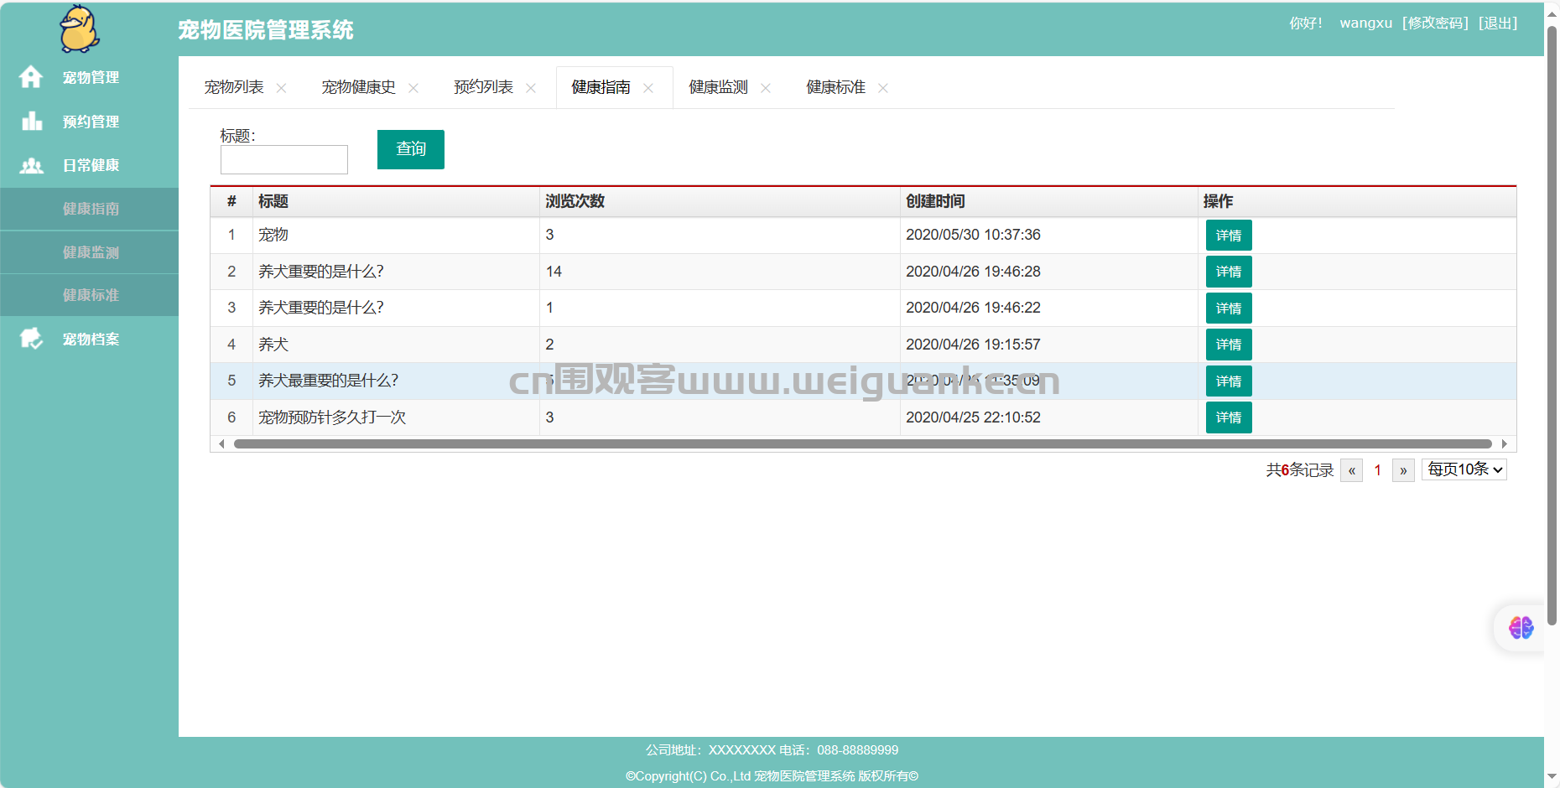Image resolution: width=1560 pixels, height=788 pixels.
Task: Close the 预约列表 tab
Action: point(531,88)
